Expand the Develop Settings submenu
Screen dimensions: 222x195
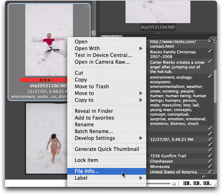tap(141, 138)
